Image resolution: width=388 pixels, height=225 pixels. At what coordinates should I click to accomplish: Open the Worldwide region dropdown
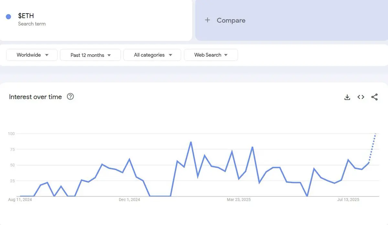[x=32, y=55]
